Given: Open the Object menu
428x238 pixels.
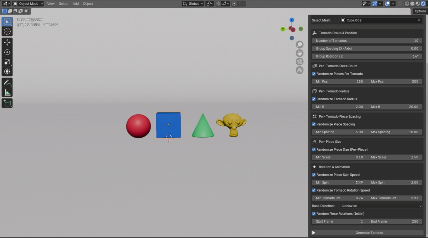Looking at the screenshot, I should pos(88,4).
